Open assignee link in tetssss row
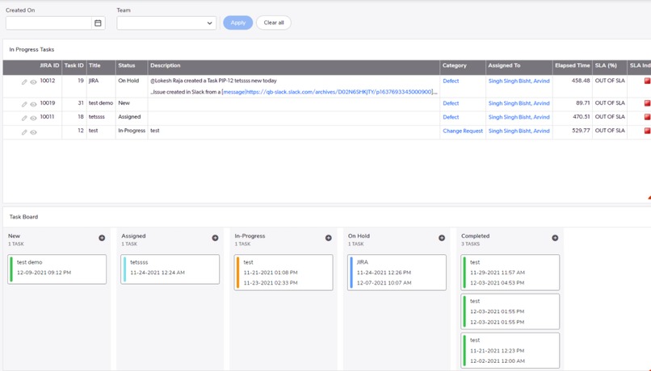 tap(519, 117)
